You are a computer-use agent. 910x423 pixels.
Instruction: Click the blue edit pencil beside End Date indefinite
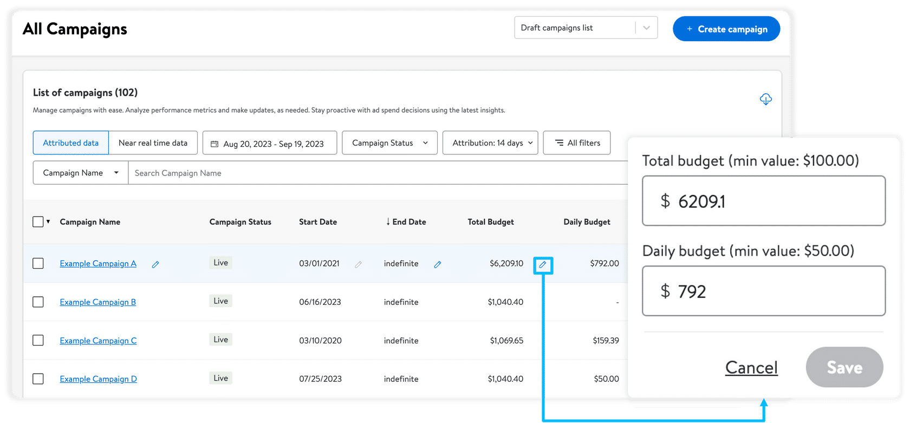click(438, 264)
